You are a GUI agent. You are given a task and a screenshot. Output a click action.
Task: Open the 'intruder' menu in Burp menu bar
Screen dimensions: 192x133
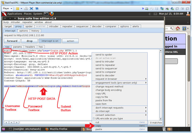[15, 22]
